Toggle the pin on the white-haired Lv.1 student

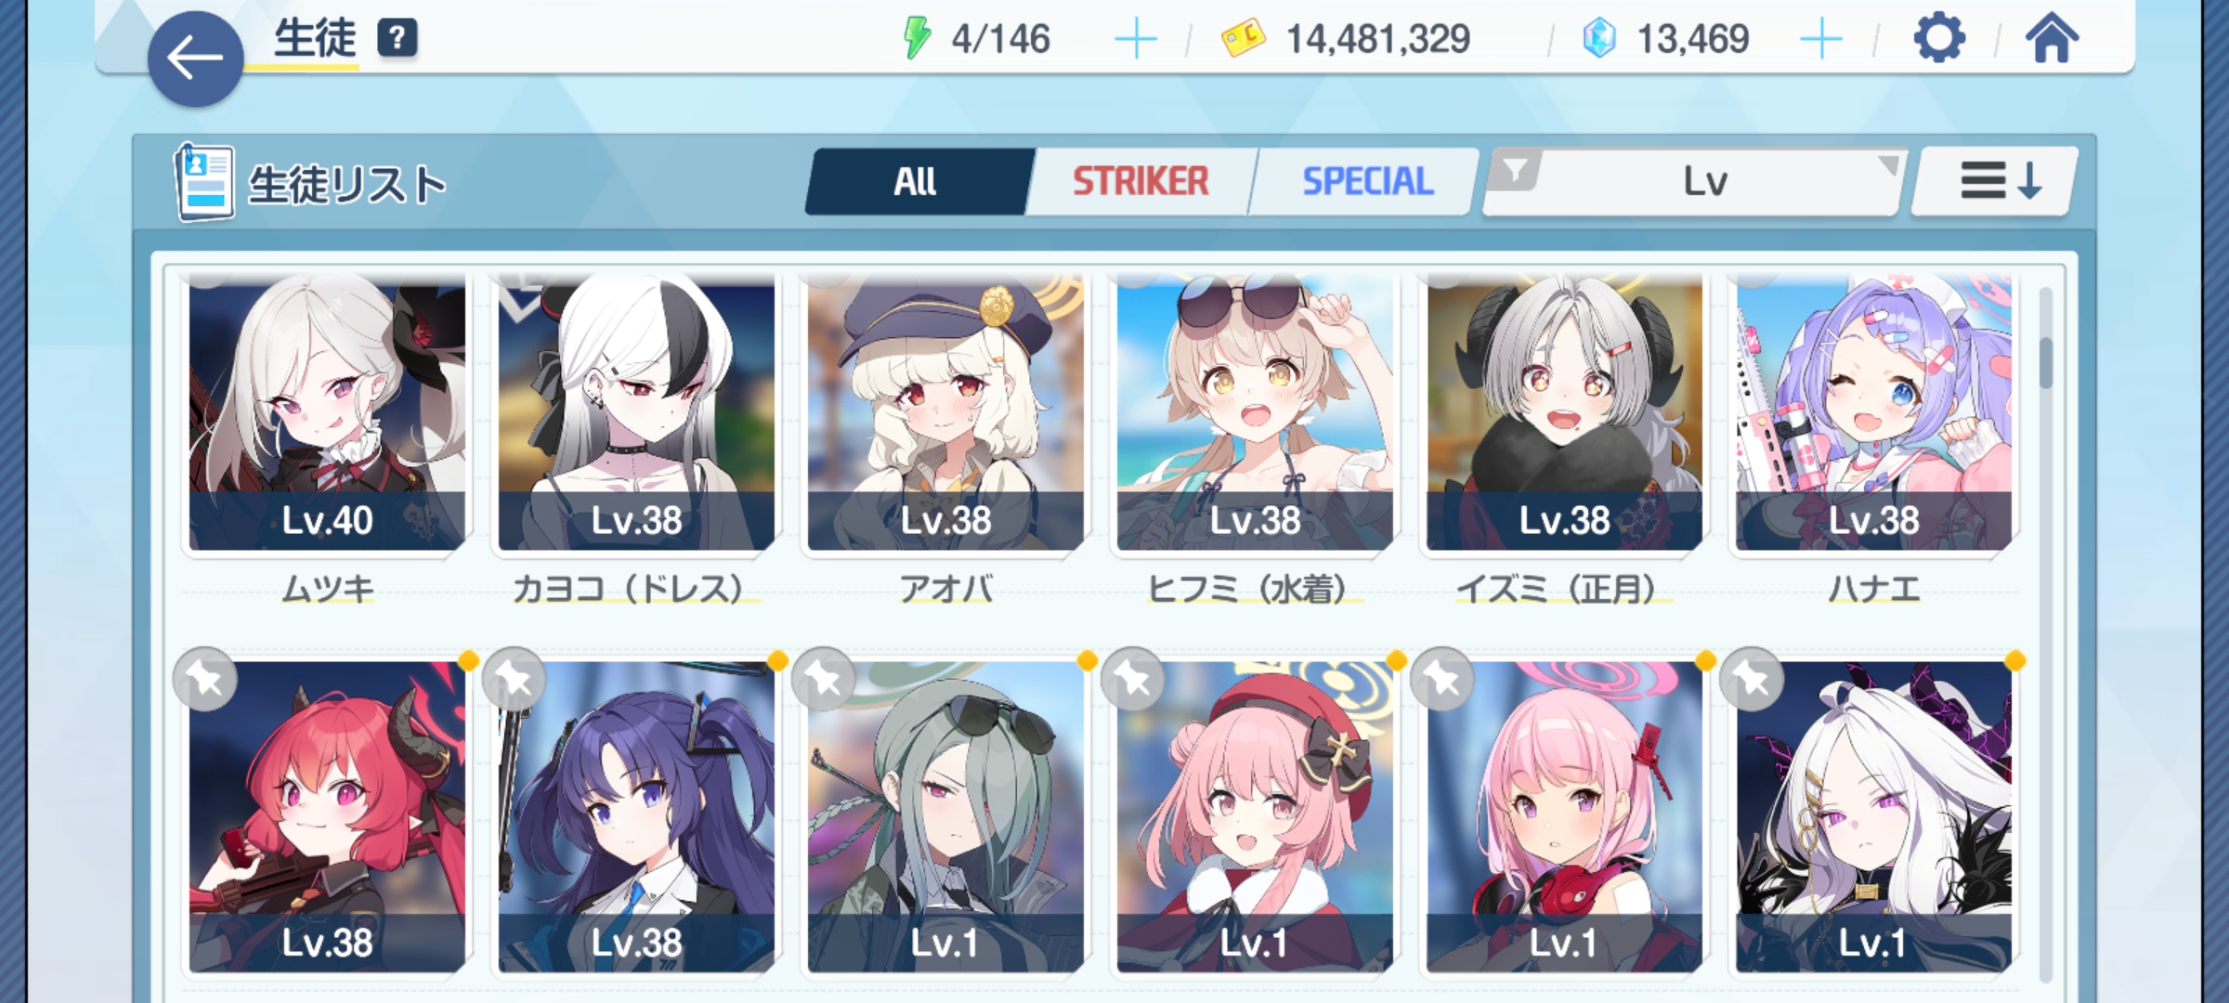[x=1752, y=680]
